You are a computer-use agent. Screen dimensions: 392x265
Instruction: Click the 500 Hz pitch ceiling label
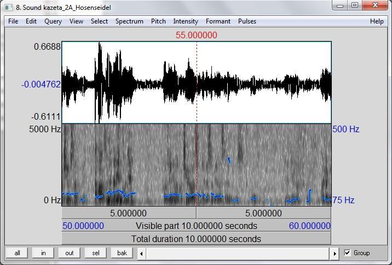(346, 129)
